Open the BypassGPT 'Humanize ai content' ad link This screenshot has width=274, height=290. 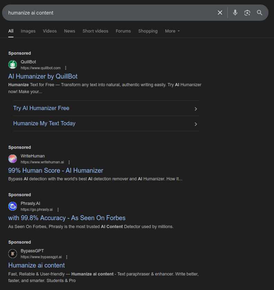tap(36, 265)
